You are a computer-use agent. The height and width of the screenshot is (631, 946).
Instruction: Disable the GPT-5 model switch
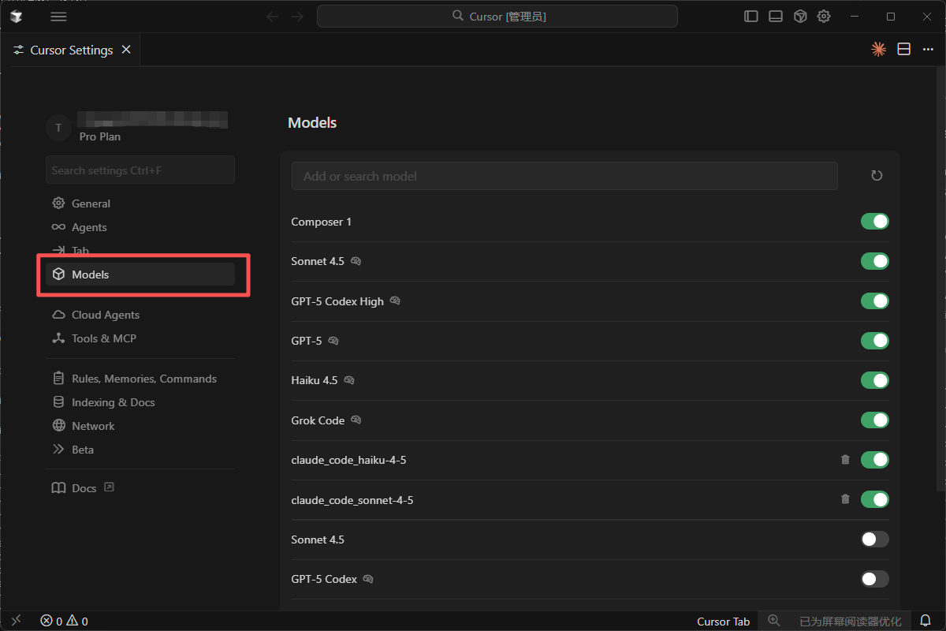point(875,341)
